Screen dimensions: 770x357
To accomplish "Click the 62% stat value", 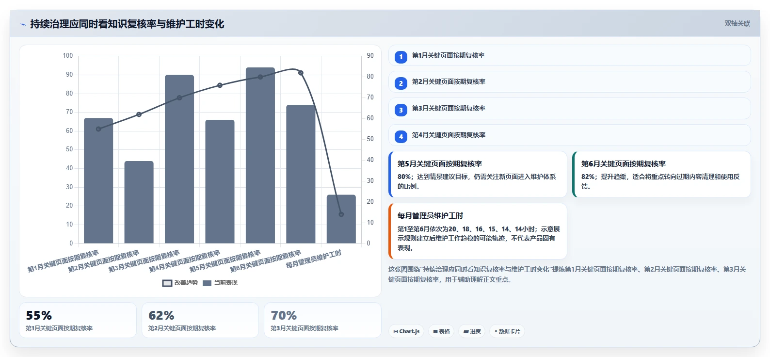I will (x=161, y=316).
